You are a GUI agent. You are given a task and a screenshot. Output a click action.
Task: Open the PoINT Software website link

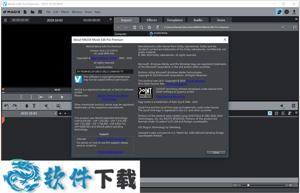pos(170,96)
